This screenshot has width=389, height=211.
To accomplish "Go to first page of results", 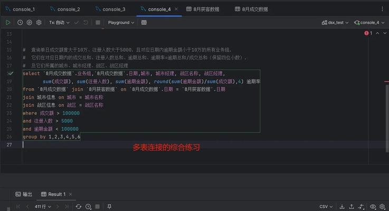I will tap(18, 207).
